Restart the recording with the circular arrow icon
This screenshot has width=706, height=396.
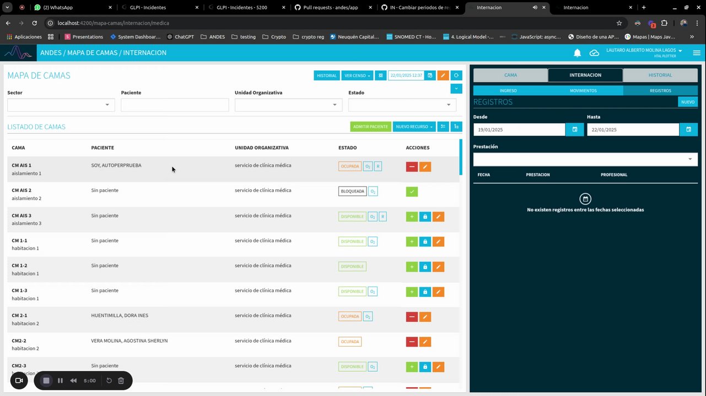click(109, 381)
